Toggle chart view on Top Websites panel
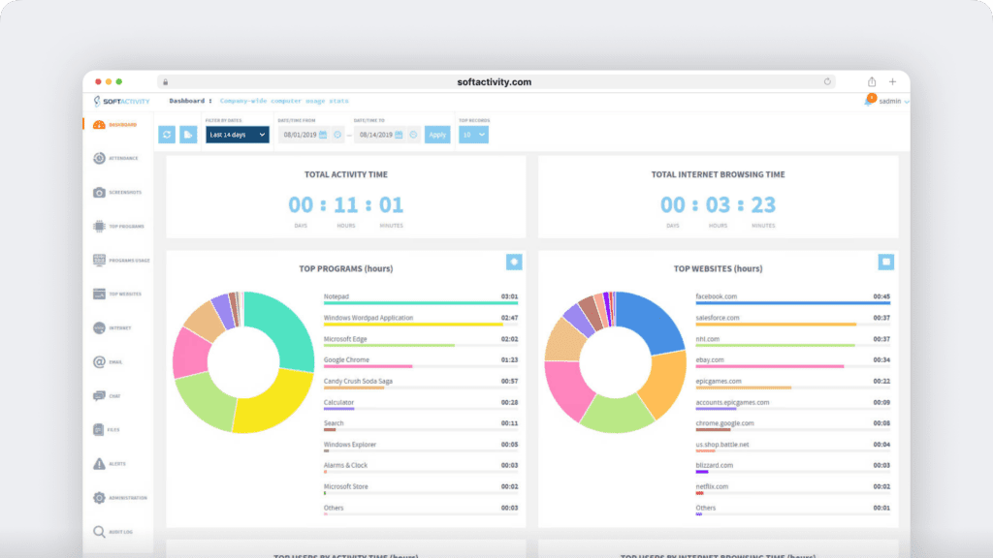993x558 pixels. 885,262
